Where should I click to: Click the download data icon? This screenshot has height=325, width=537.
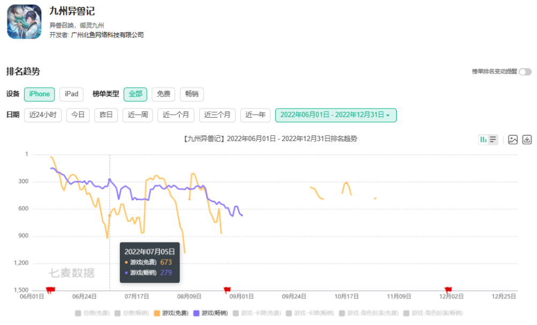coord(527,140)
